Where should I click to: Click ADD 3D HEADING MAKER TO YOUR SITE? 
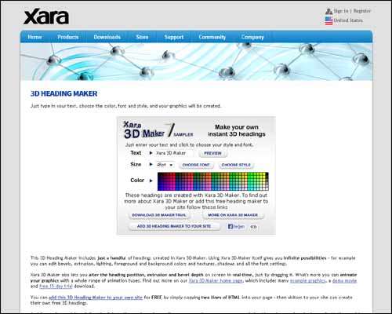click(174, 226)
